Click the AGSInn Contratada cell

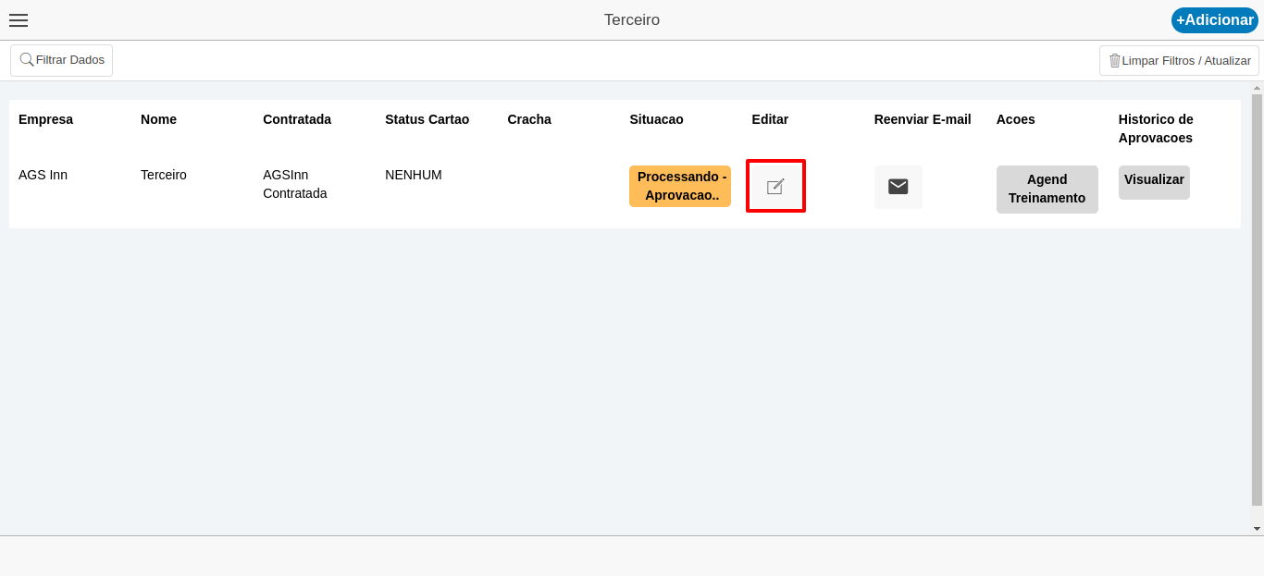point(294,184)
